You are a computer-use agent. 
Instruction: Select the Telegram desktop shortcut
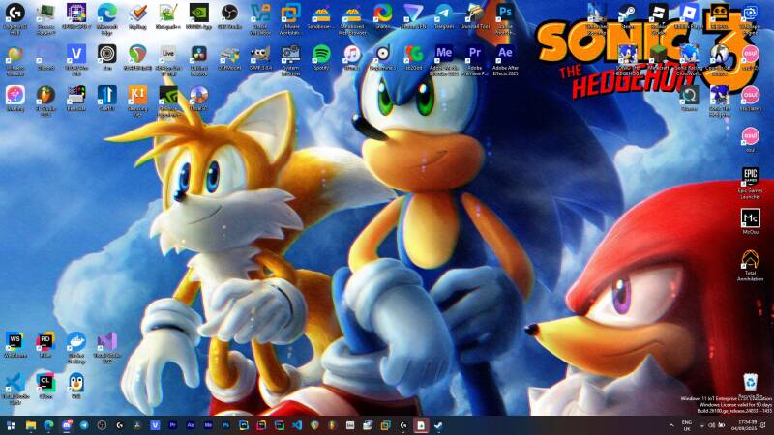[x=444, y=14]
